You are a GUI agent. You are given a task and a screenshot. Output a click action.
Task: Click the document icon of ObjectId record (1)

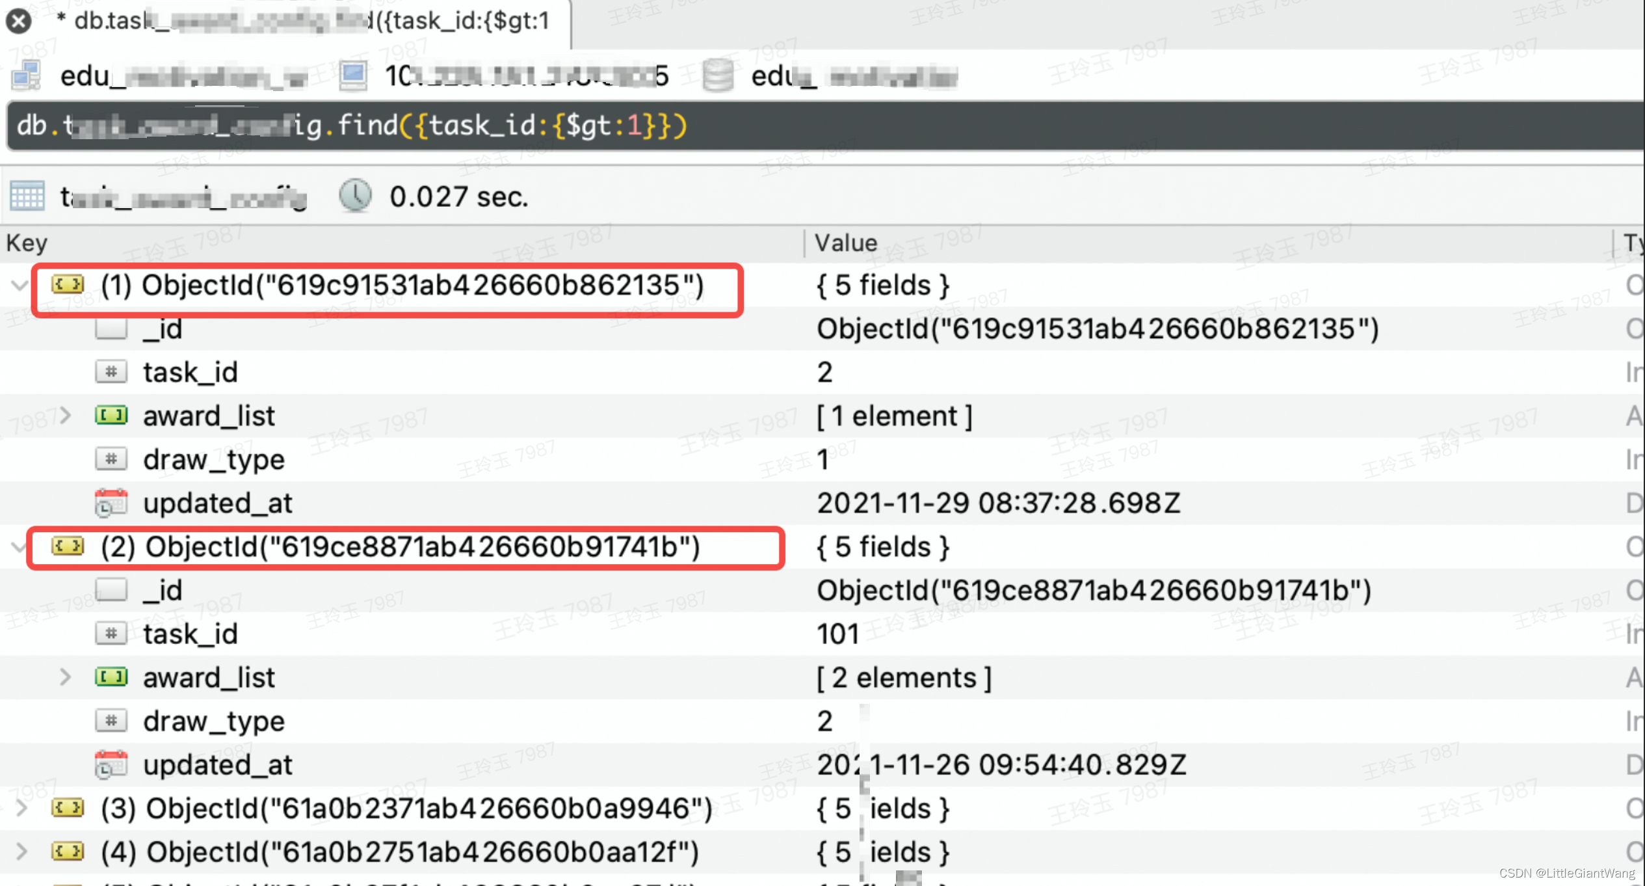[x=68, y=285]
